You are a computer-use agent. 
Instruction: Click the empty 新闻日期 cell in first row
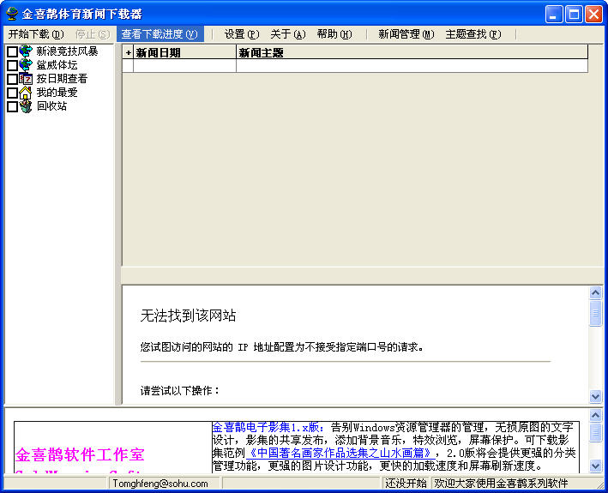[185, 66]
